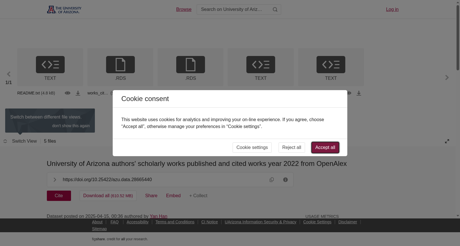
Task: Click the page vertical scrollbar
Action: click(458, 37)
